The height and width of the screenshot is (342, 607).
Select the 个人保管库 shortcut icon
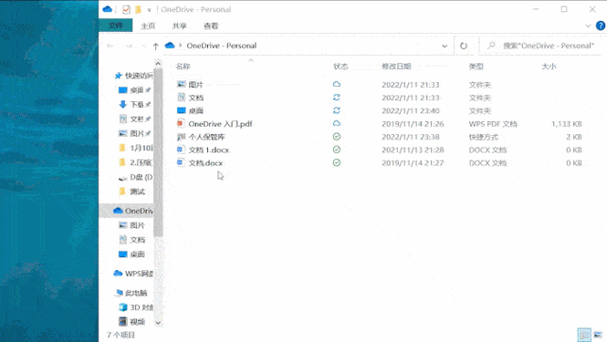click(x=181, y=137)
